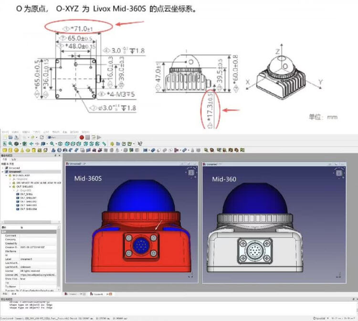The height and width of the screenshot is (321, 358).
Task: Open the View menu in the menu bar
Action: tap(26, 132)
